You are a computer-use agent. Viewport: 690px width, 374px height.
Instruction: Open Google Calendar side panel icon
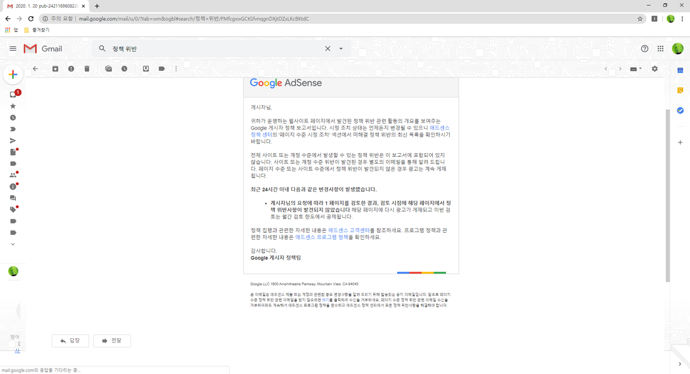pyautogui.click(x=680, y=70)
